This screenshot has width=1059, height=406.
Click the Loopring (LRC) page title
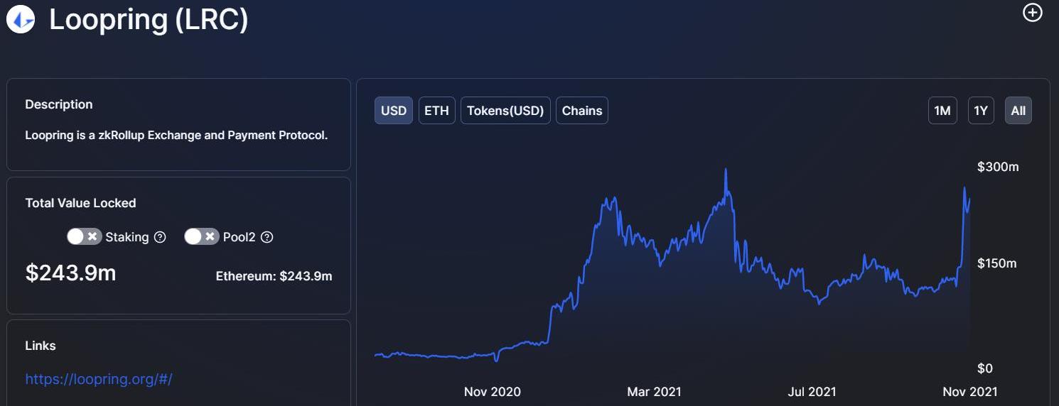[149, 19]
